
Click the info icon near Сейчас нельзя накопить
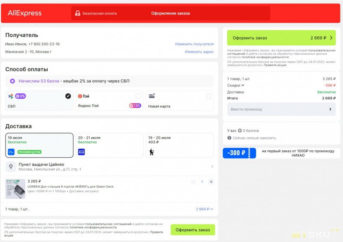(229, 138)
